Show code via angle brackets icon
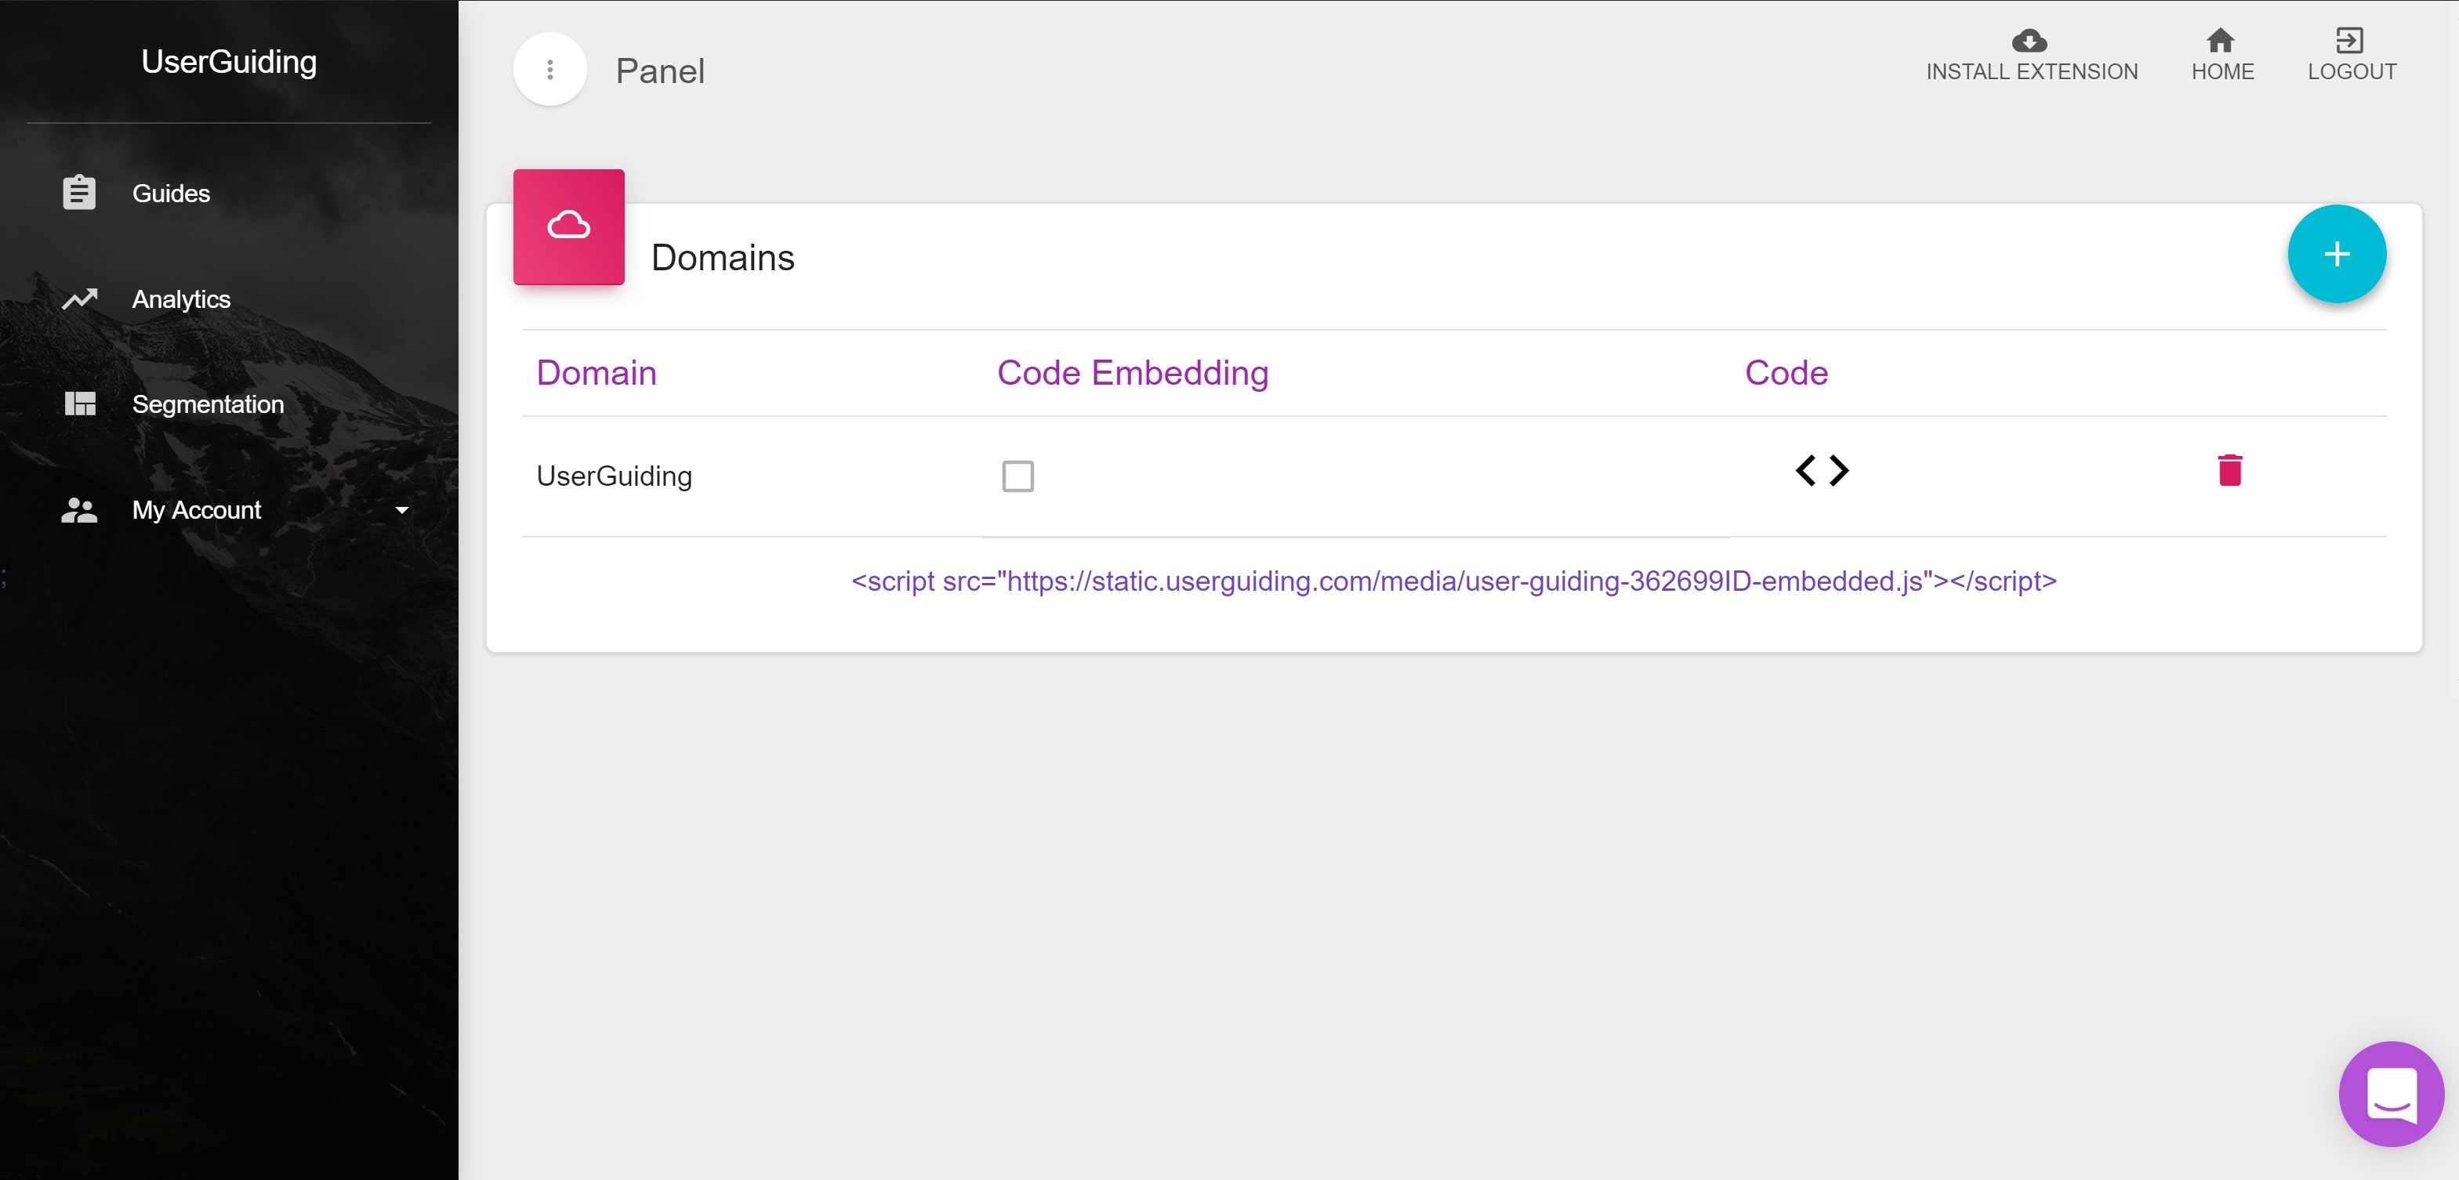Image resolution: width=2459 pixels, height=1180 pixels. (1822, 470)
